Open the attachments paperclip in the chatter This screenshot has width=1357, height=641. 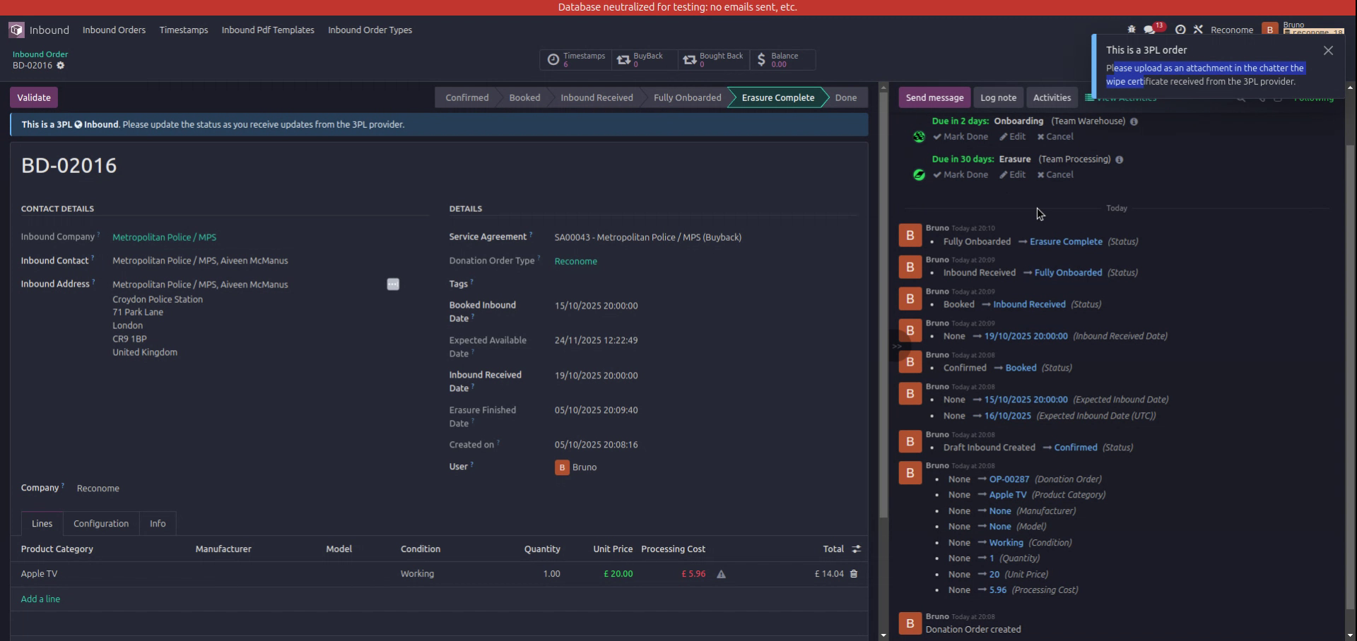1263,100
